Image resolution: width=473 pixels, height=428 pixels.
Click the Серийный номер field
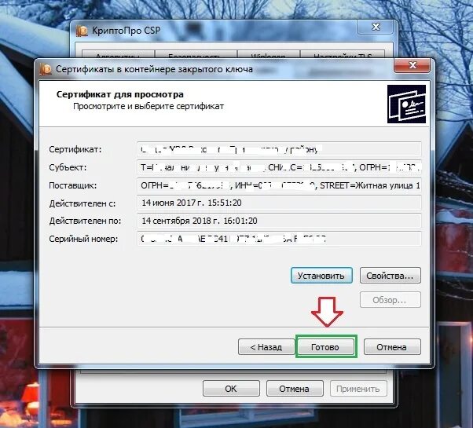click(279, 239)
